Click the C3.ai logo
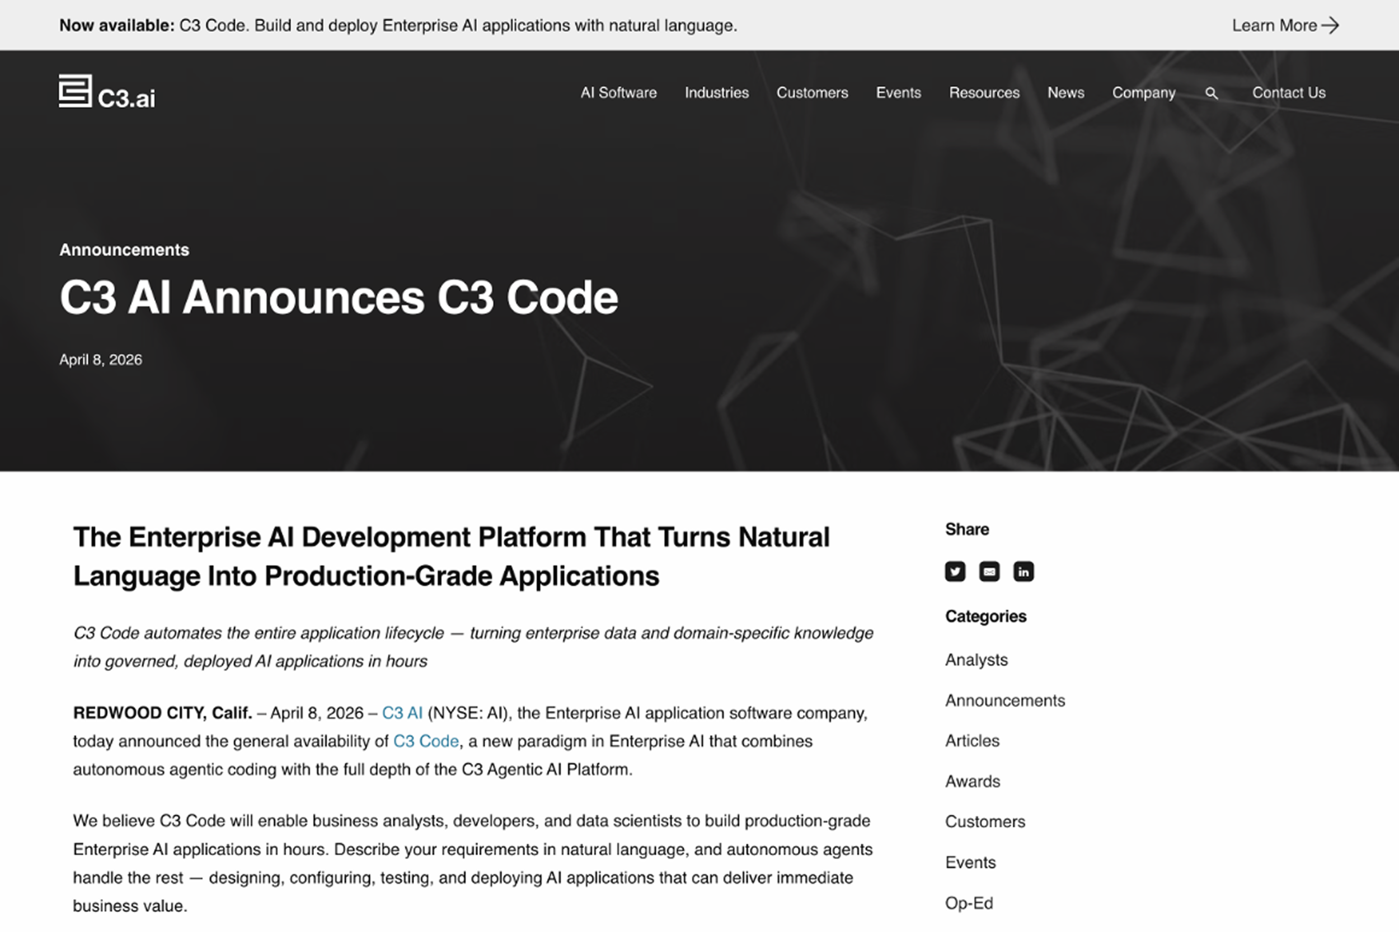Screen dimensions: 1399x932 (x=107, y=92)
